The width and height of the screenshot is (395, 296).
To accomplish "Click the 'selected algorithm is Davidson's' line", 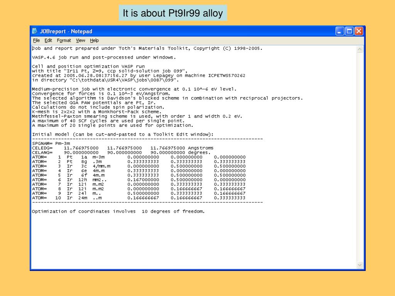I will [167, 98].
